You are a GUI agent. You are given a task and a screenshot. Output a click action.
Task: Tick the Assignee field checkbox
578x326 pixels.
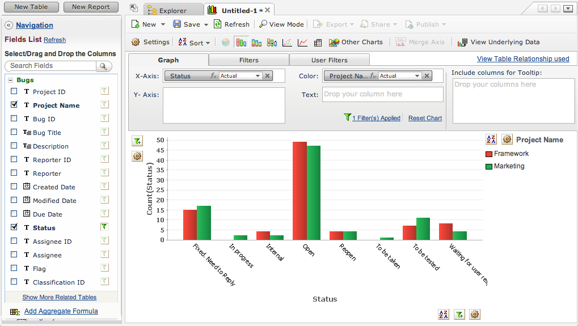tap(14, 255)
